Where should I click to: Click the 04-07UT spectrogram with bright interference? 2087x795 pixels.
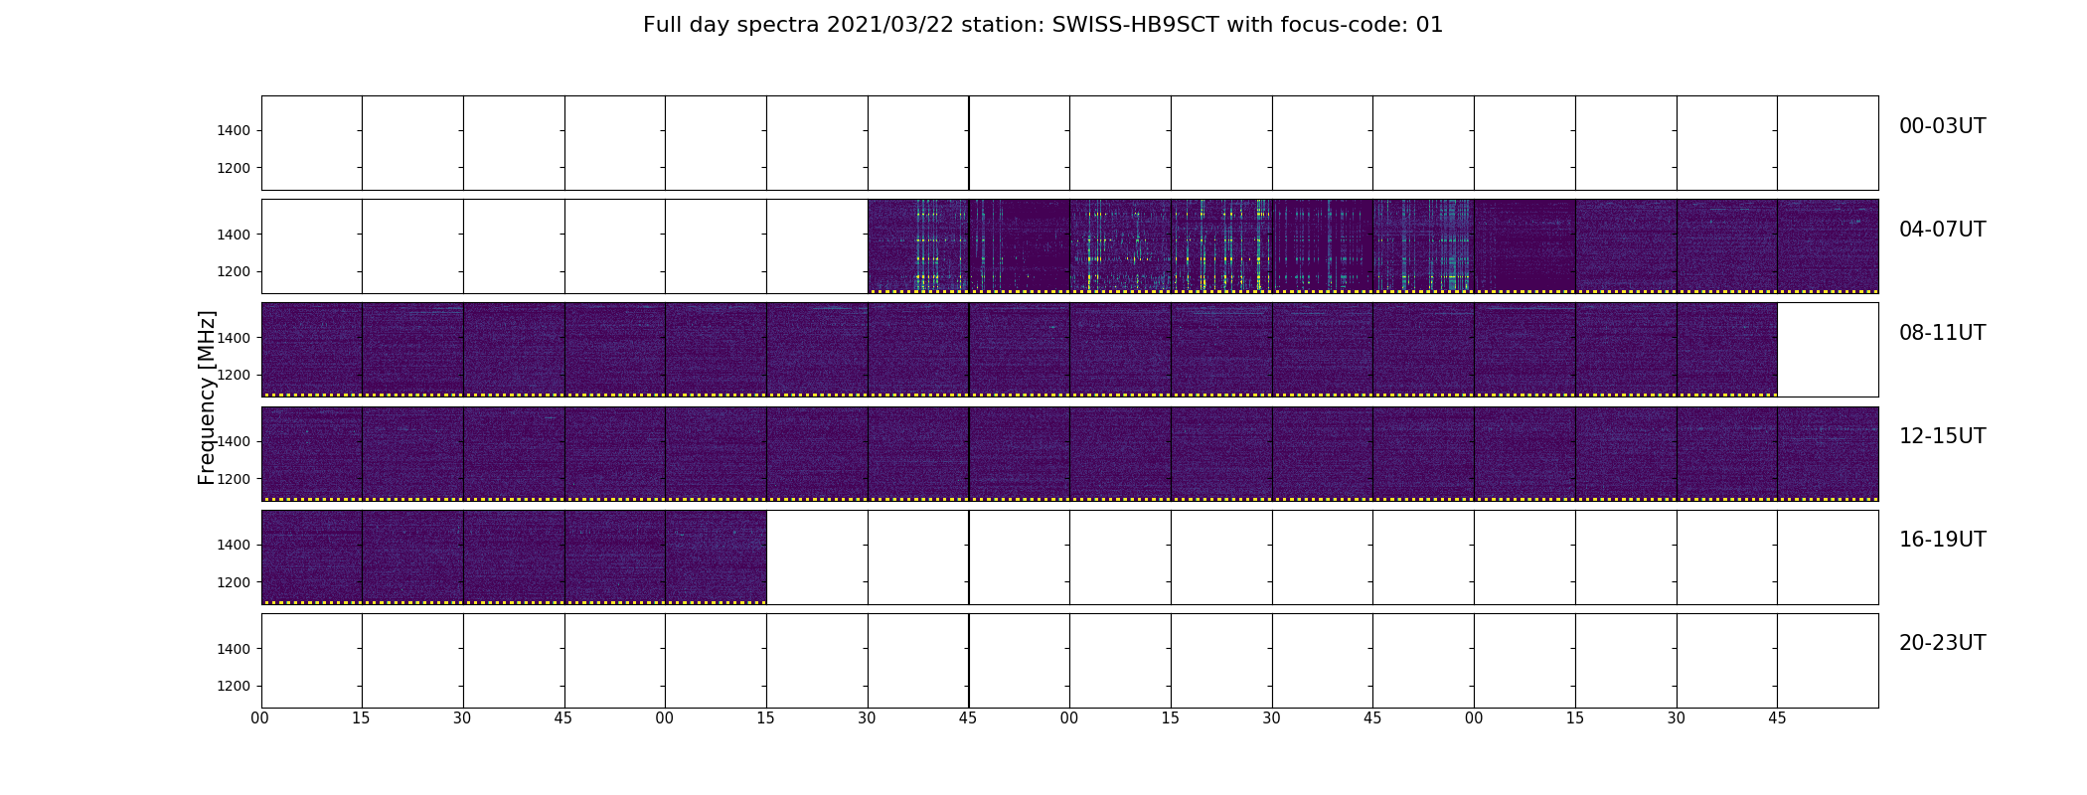click(1372, 245)
